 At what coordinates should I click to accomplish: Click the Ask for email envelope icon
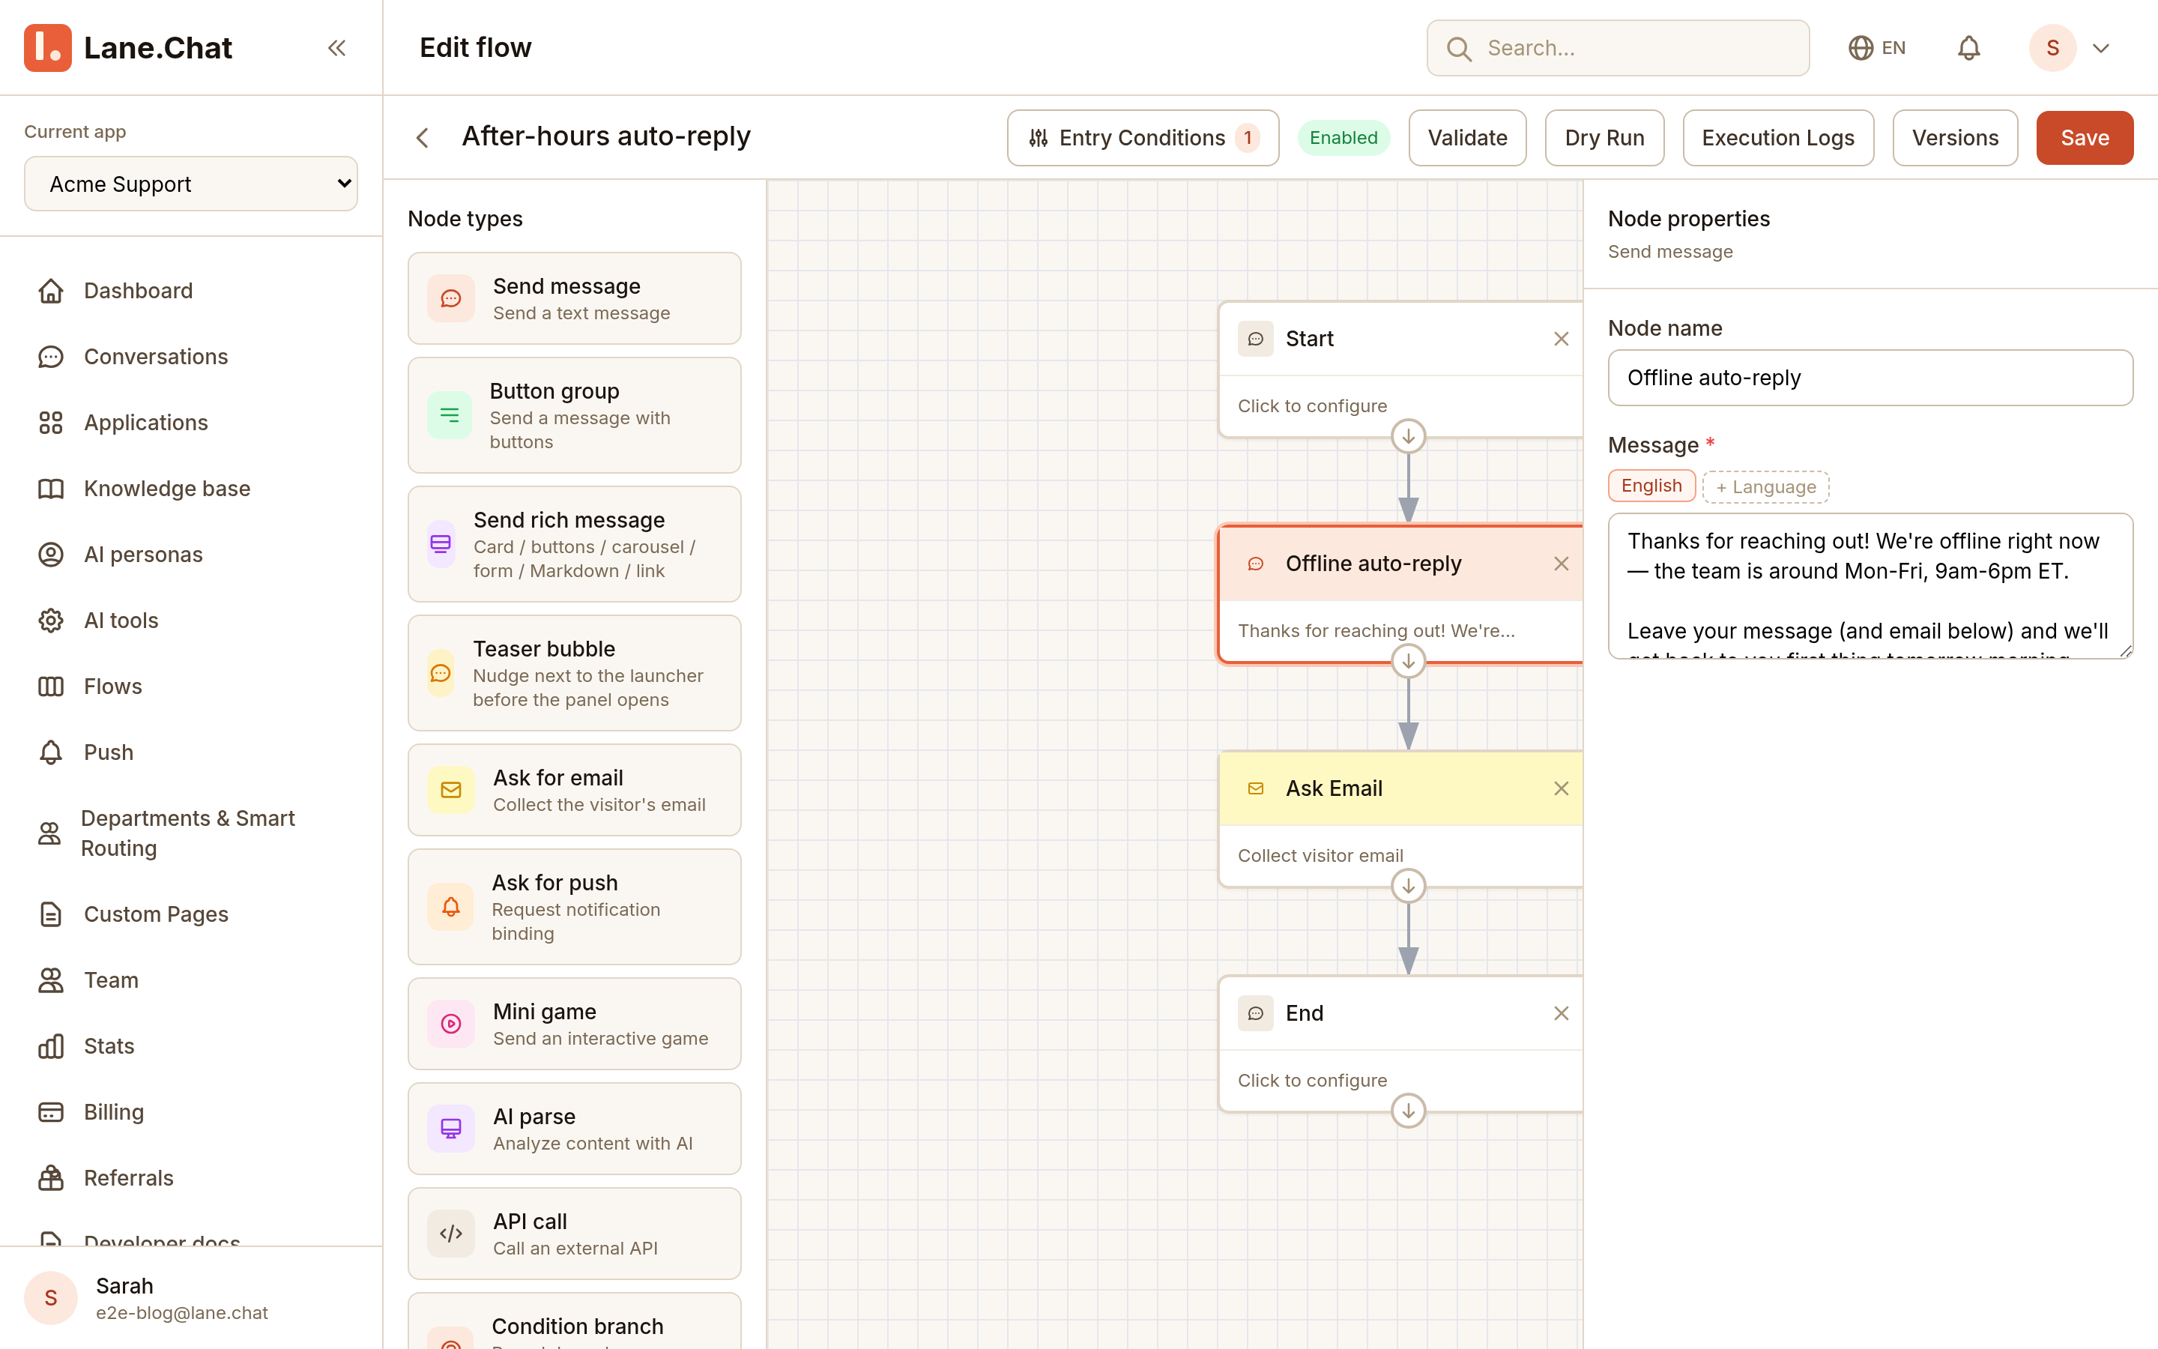[451, 790]
